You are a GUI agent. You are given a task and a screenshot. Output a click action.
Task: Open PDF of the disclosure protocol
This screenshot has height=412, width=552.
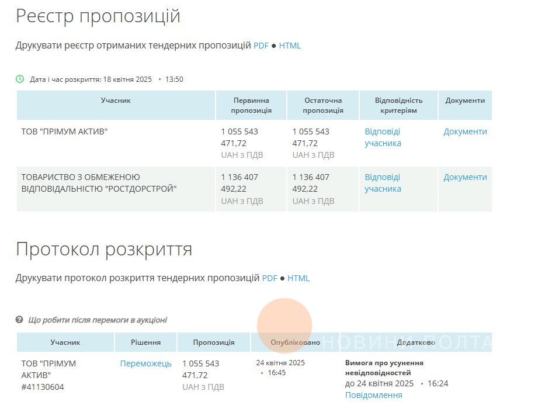tap(270, 278)
